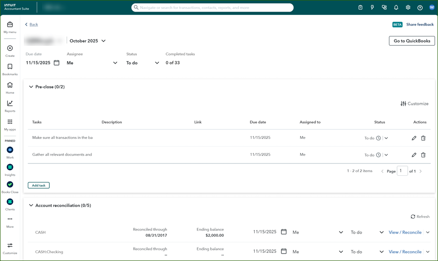Click View / Reconcile for CASH account
This screenshot has height=261, width=438.
click(x=405, y=232)
